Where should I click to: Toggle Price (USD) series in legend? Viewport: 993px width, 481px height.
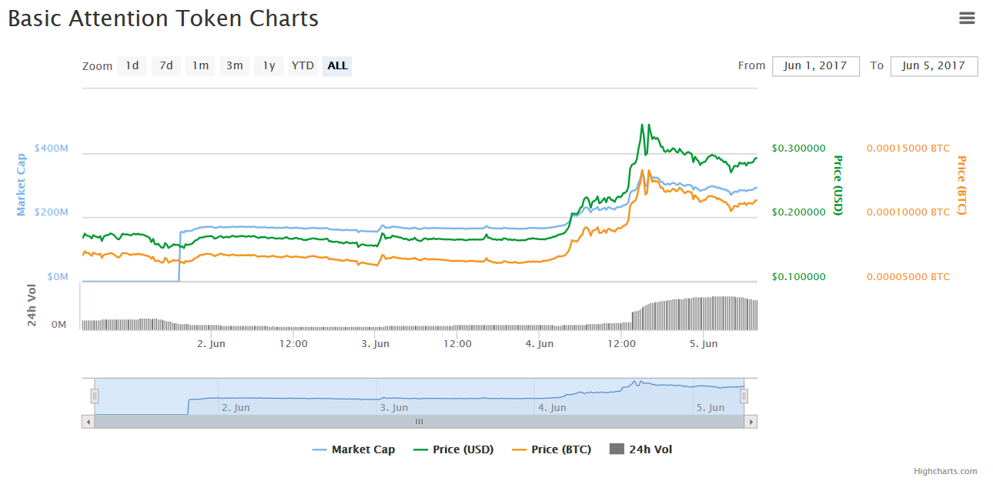tap(454, 449)
